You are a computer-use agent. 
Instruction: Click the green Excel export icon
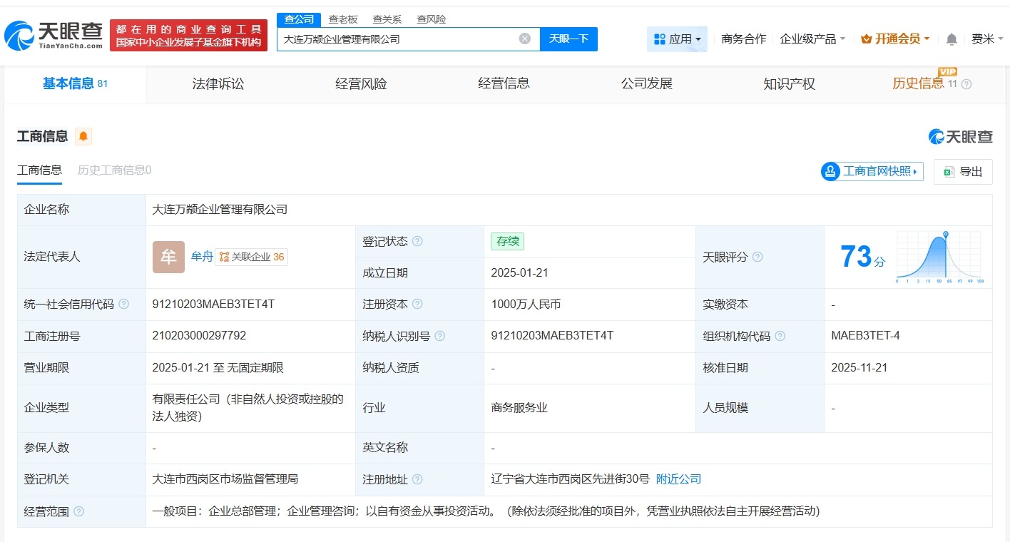click(x=948, y=171)
